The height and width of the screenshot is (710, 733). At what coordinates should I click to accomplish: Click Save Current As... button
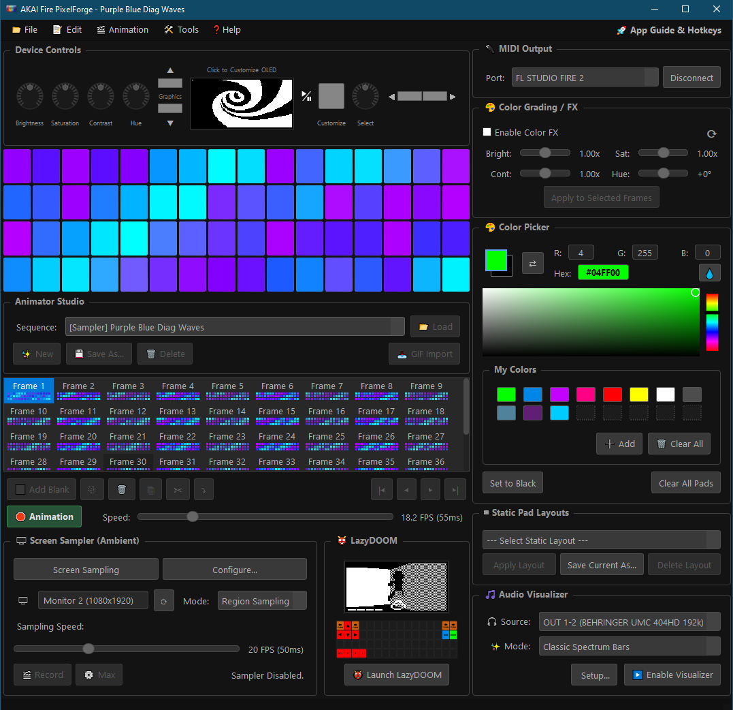[602, 565]
